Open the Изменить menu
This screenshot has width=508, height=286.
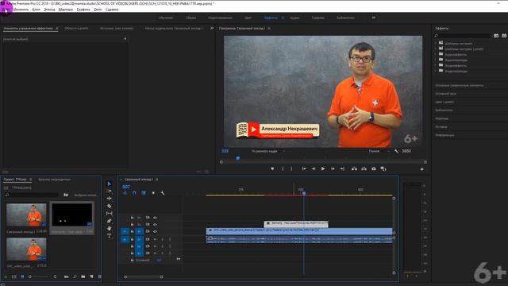(x=21, y=10)
